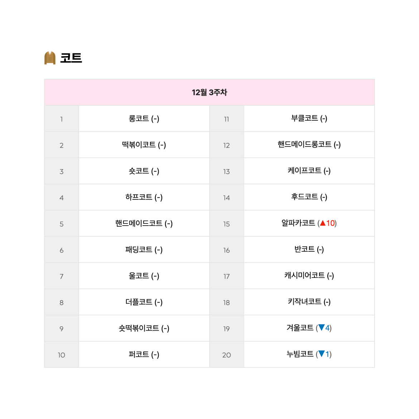419x419 pixels.
Task: Click rank number 15 cell
Action: [227, 224]
